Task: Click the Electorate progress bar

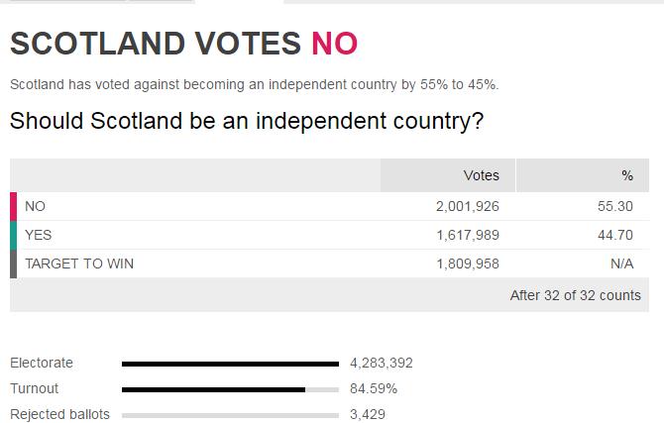Action: pos(230,364)
